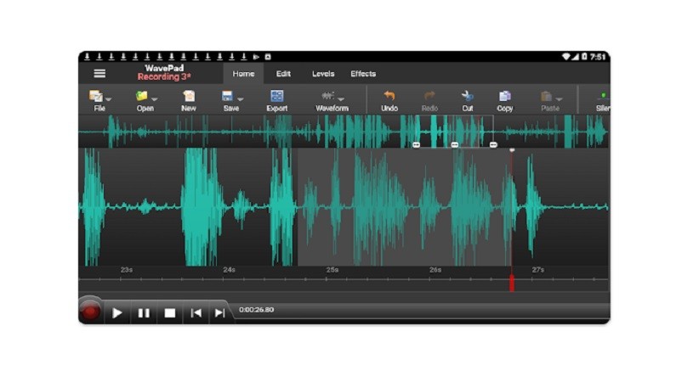Image resolution: width=699 pixels, height=365 pixels.
Task: Click the Redo icon
Action: tap(429, 96)
